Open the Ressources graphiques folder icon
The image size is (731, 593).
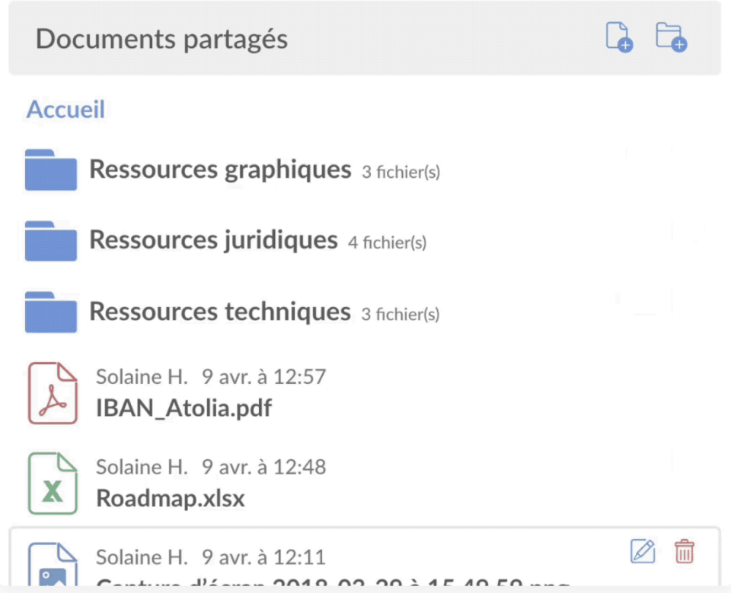51,170
